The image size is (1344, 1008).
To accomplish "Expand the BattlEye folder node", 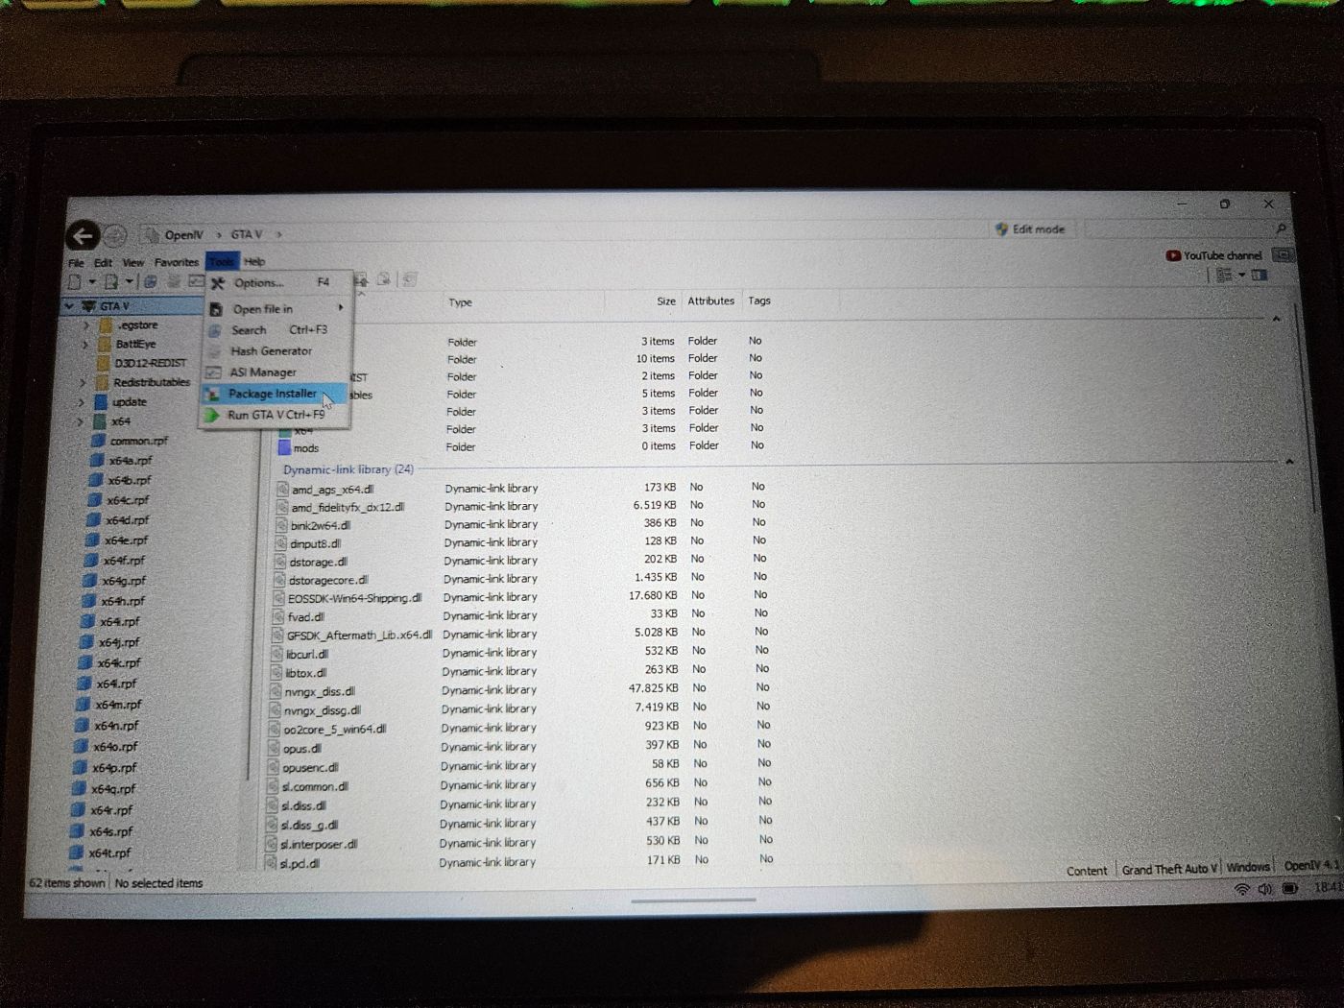I will (85, 344).
